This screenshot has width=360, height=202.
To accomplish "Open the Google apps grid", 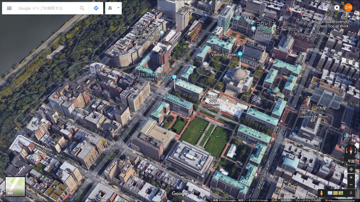I will point(325,8).
